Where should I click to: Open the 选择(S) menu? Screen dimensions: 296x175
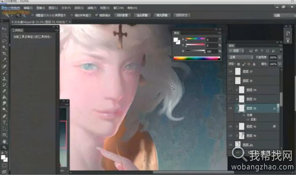coord(79,8)
